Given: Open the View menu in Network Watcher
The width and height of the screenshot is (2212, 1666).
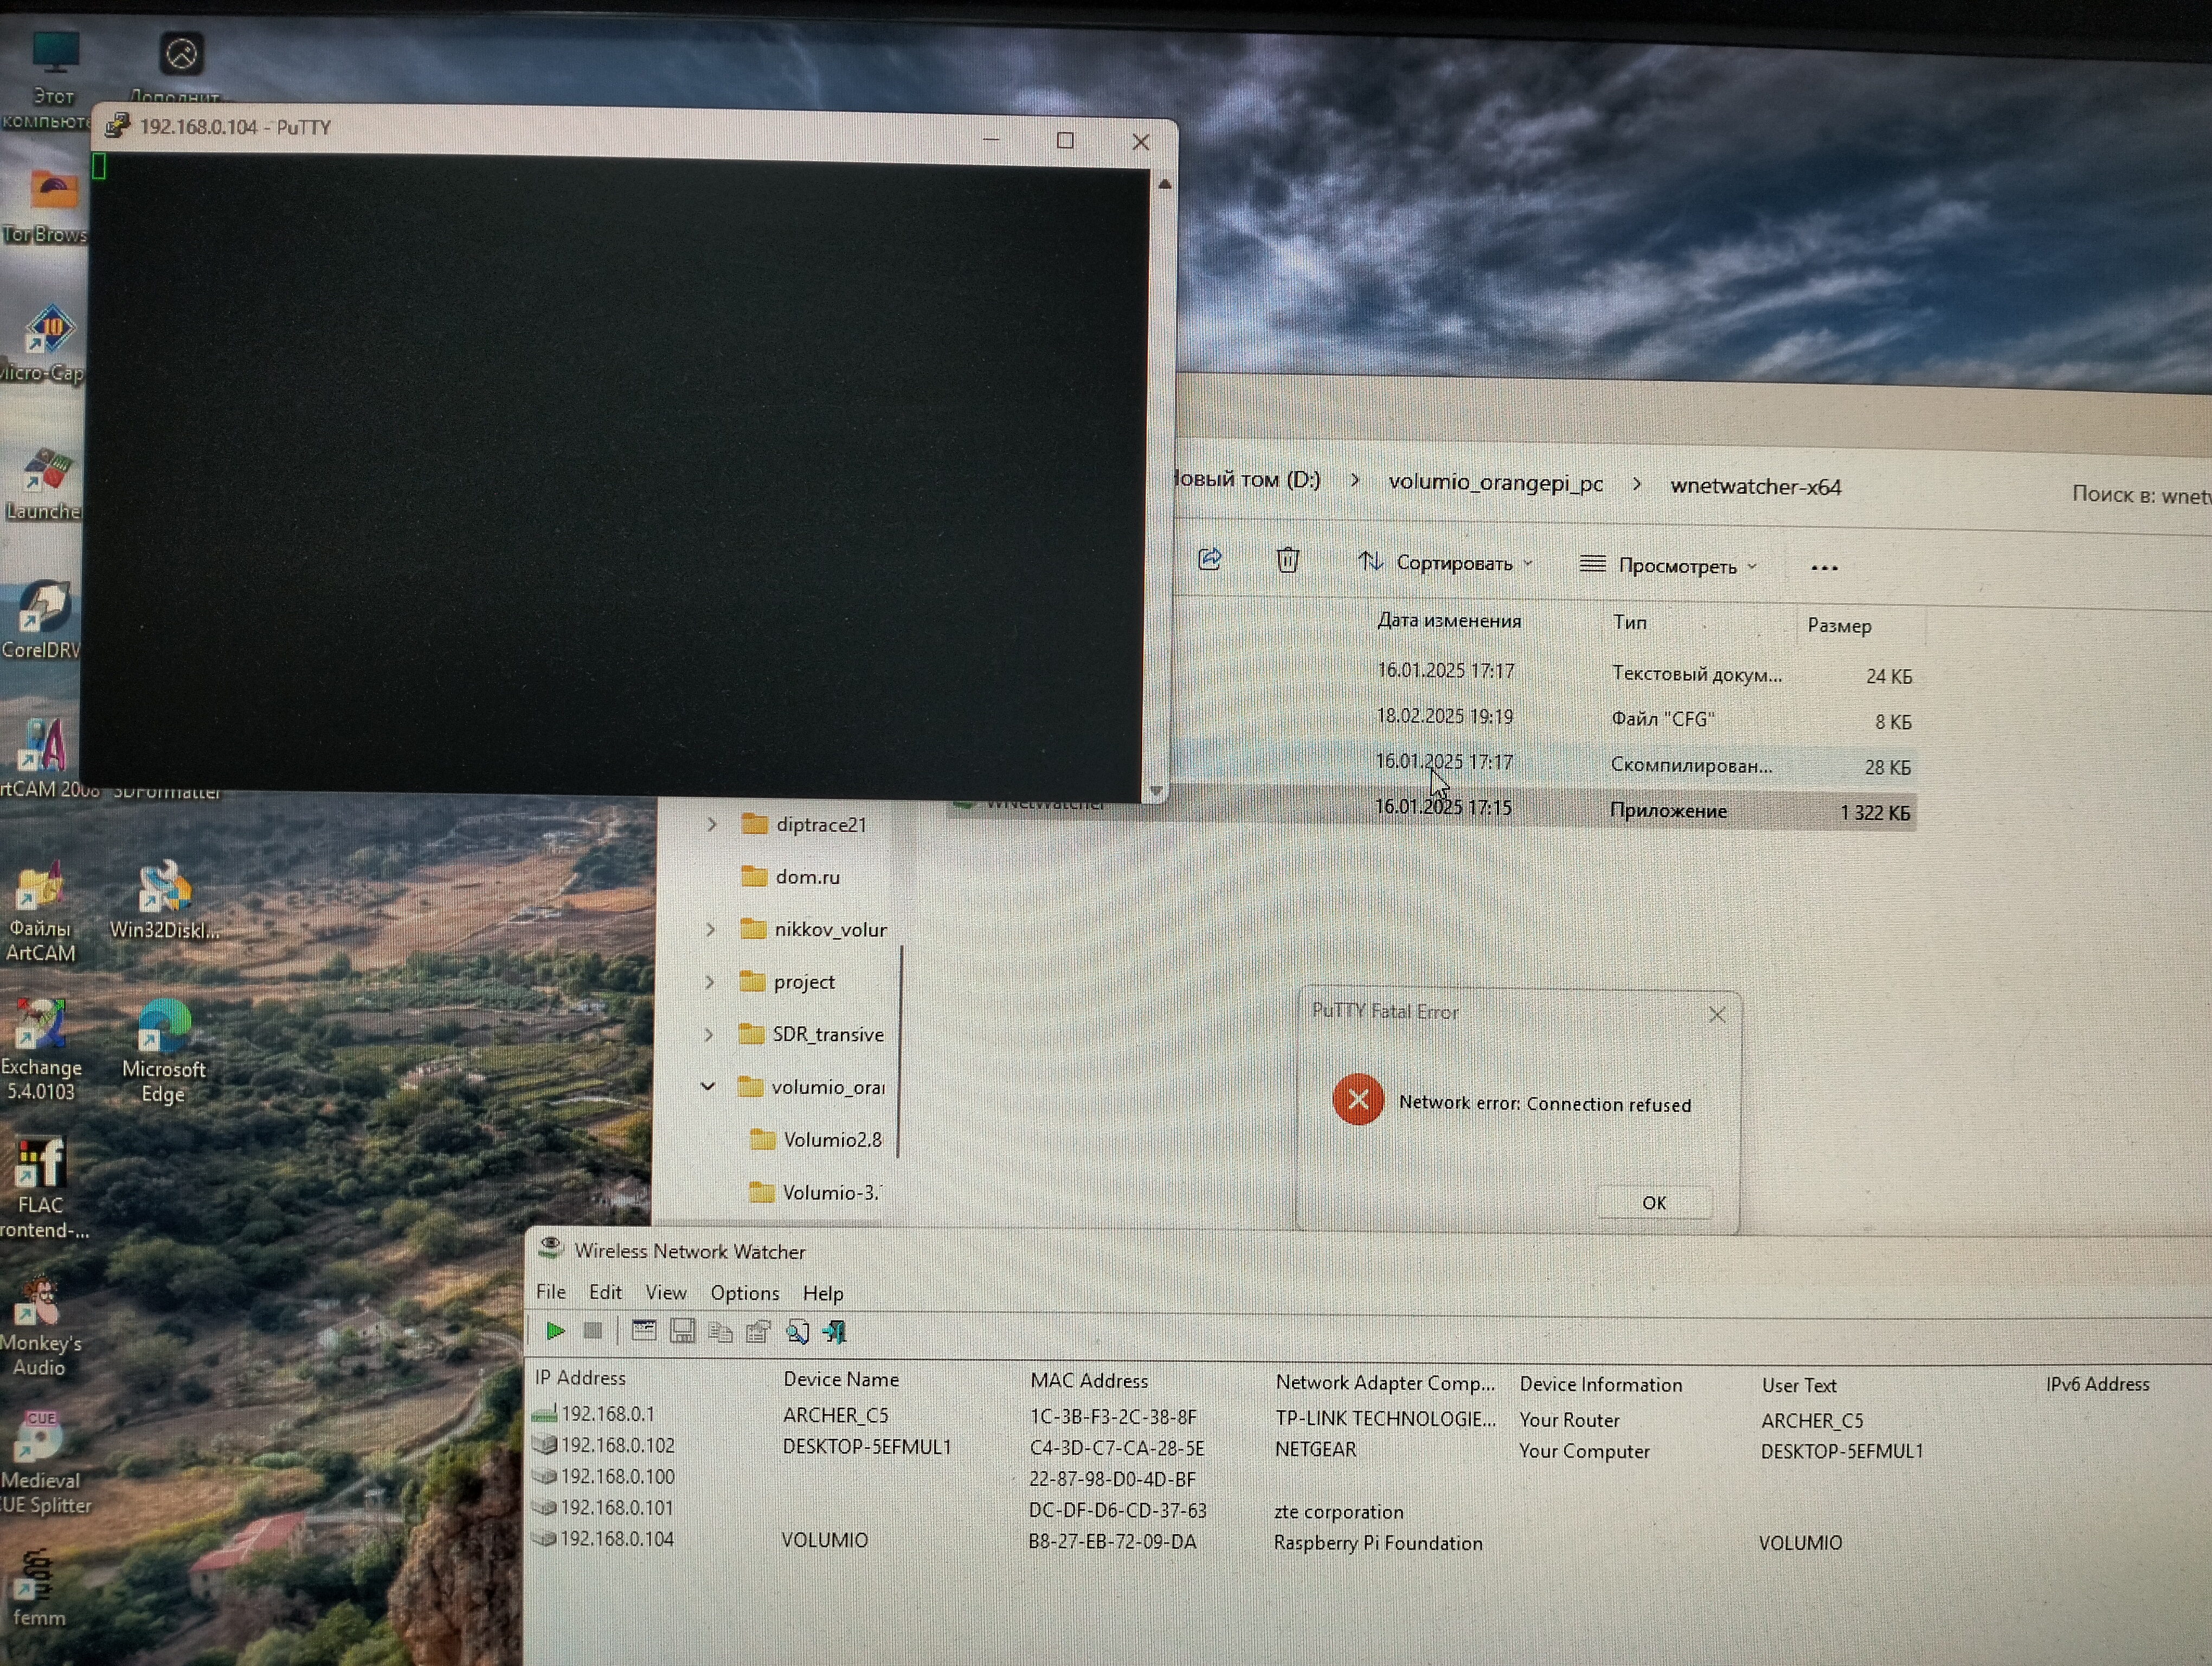Looking at the screenshot, I should 666,1292.
